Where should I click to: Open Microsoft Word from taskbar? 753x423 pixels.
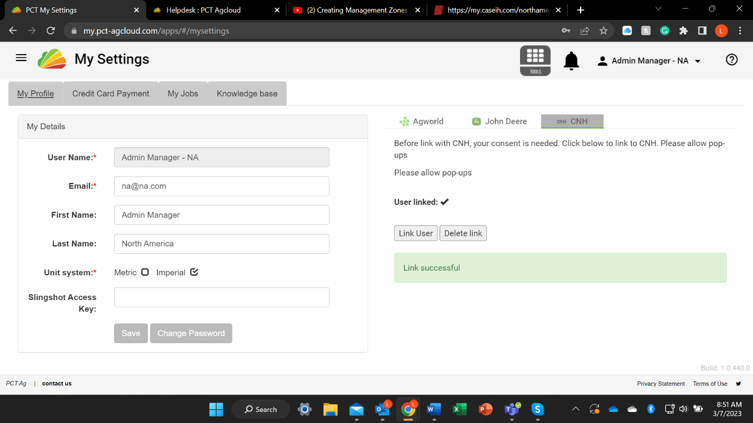[x=434, y=409]
